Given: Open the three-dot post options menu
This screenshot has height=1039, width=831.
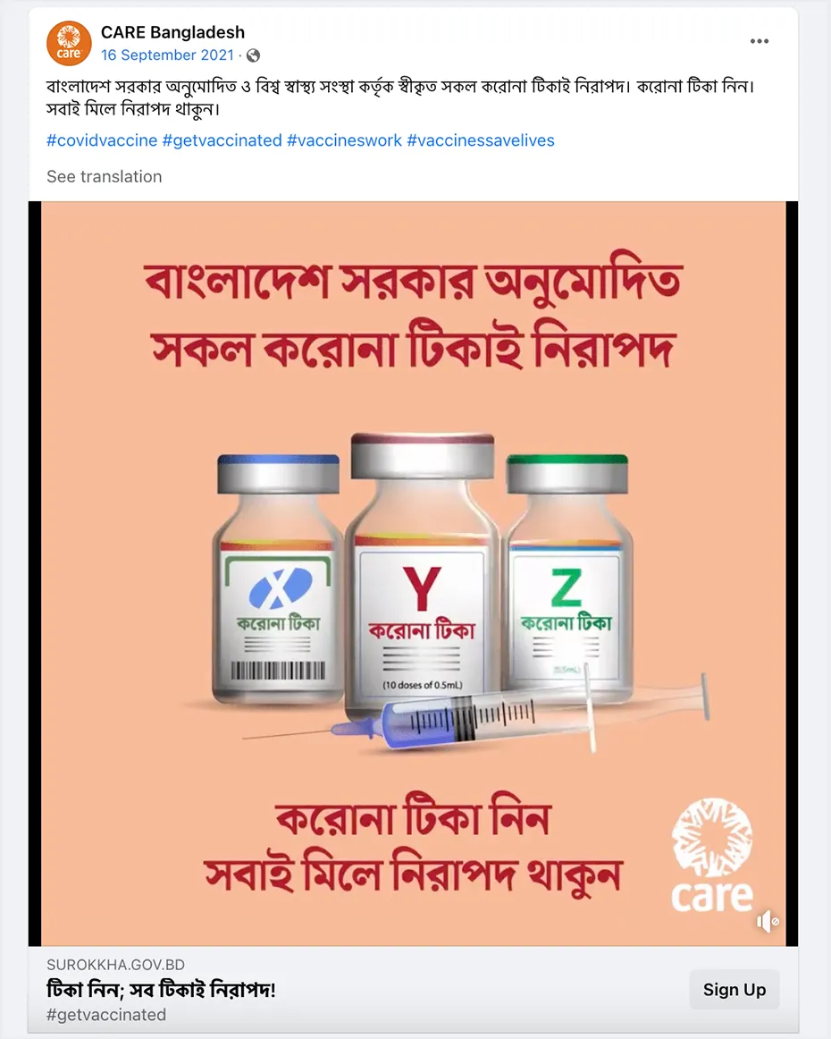Looking at the screenshot, I should 759,41.
